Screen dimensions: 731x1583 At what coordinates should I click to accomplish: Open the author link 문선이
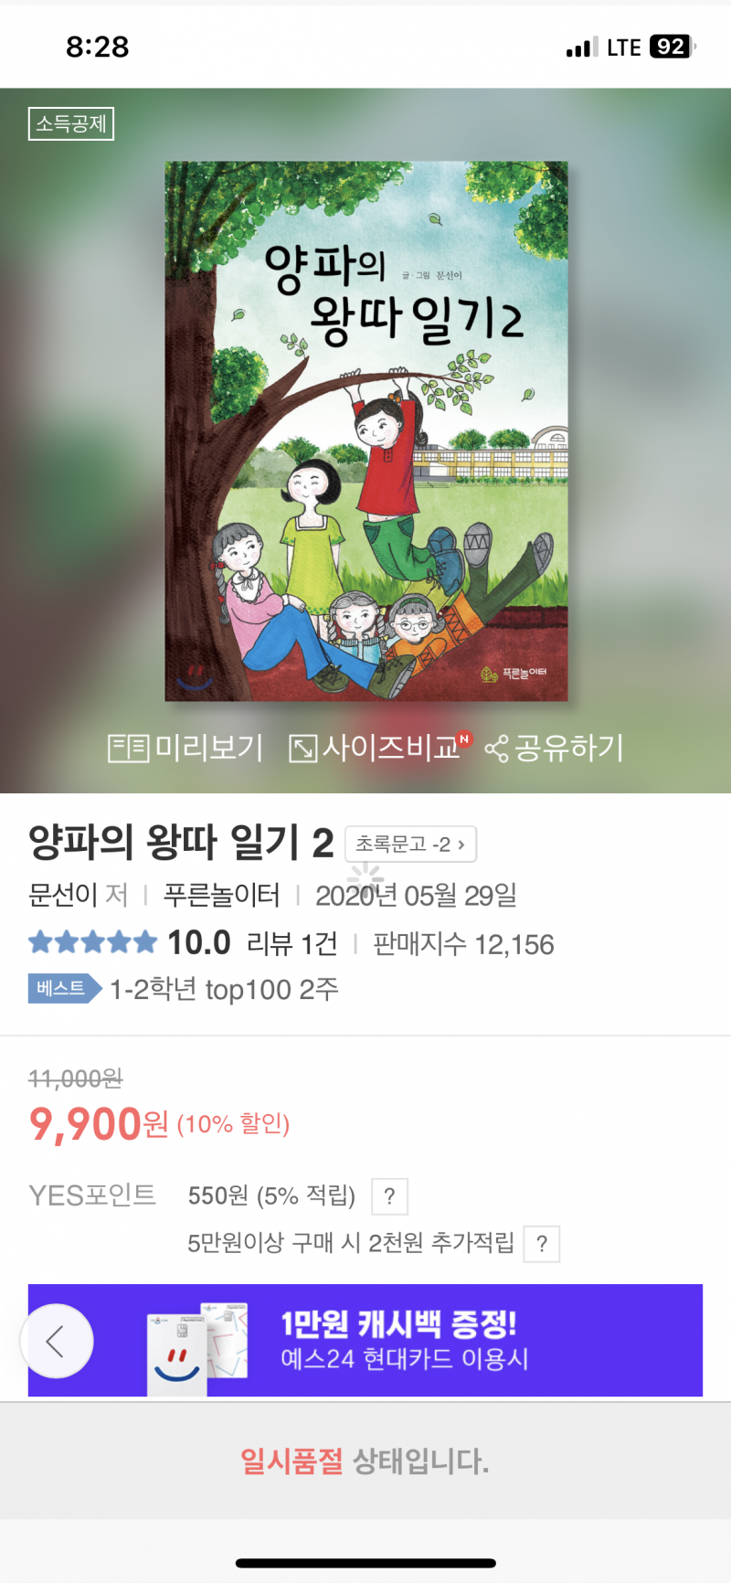[64, 895]
